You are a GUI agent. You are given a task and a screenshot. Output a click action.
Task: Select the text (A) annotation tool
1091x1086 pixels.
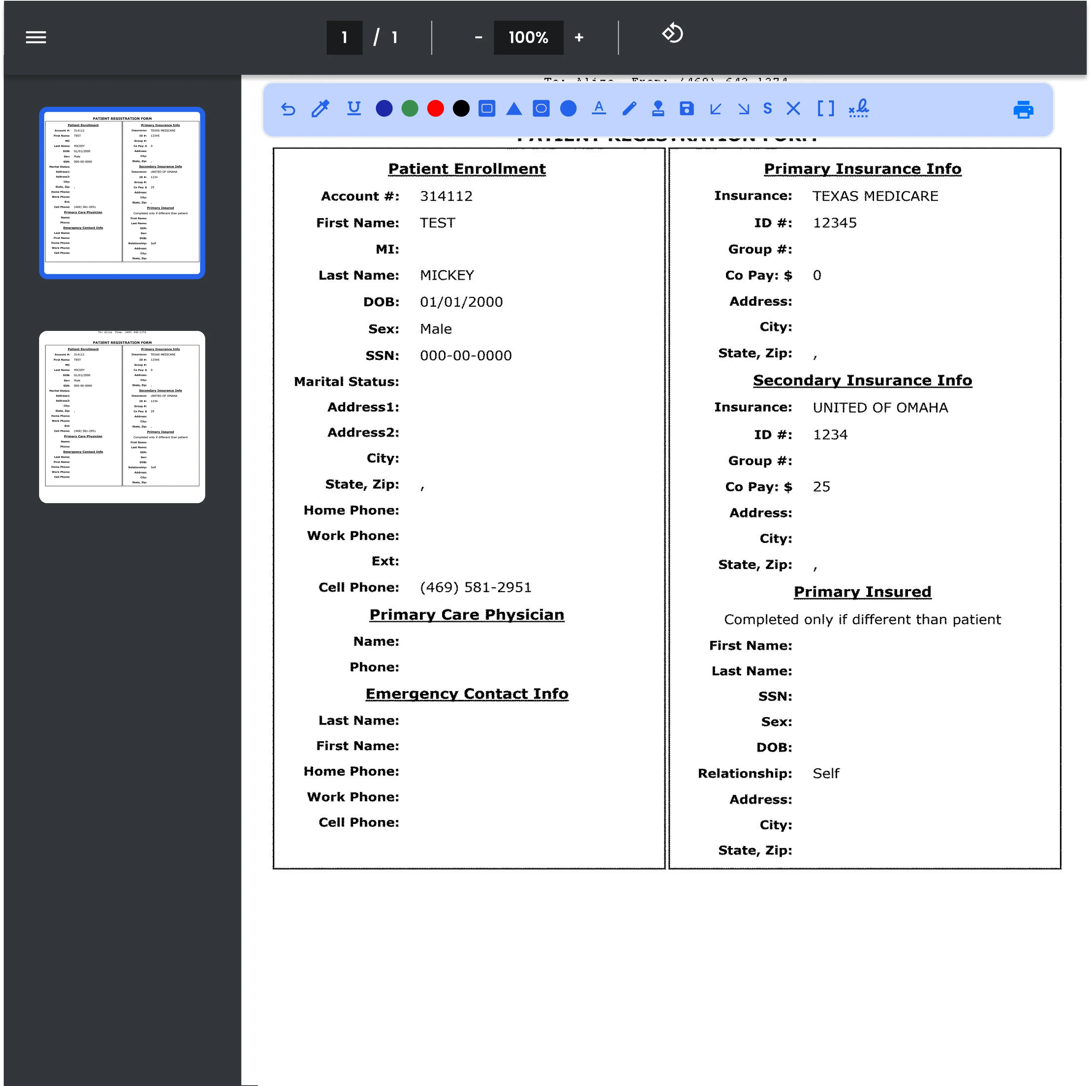(x=599, y=109)
